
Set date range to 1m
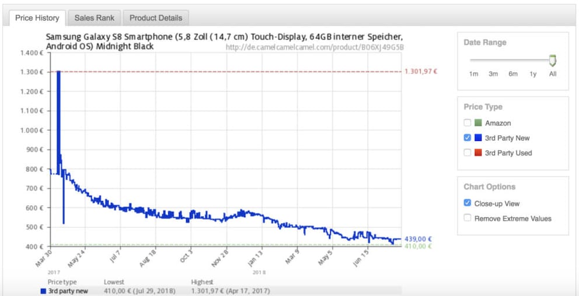[473, 74]
